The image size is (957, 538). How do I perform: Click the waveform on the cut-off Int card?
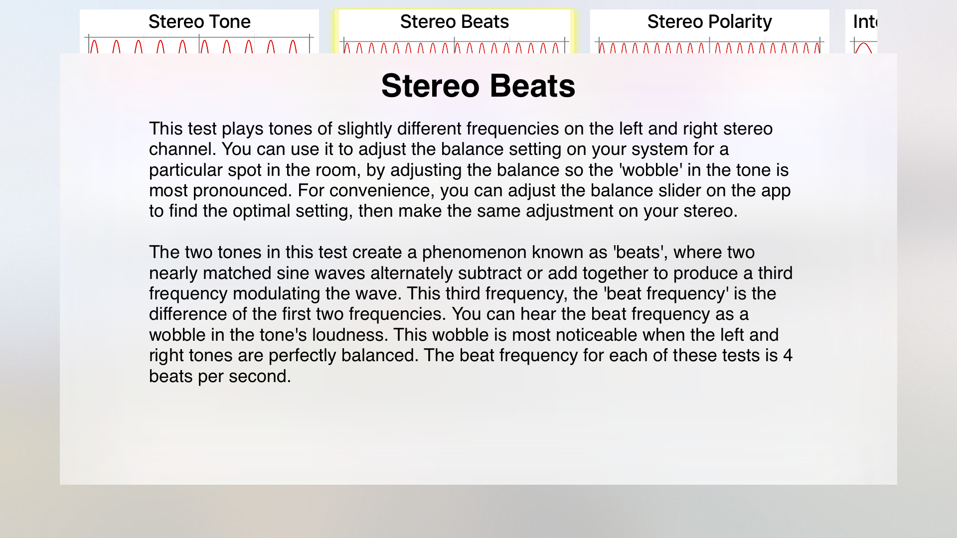click(865, 46)
